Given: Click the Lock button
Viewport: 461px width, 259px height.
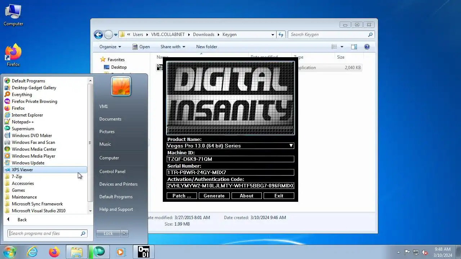Looking at the screenshot, I should 108,233.
